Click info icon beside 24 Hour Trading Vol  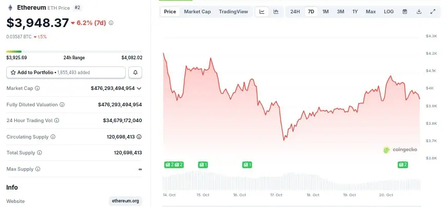coord(57,121)
